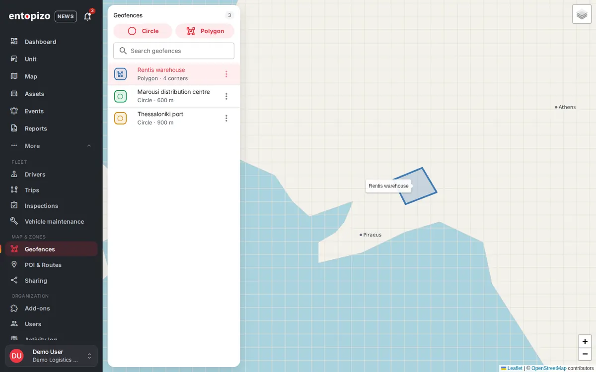Focus the Search geofences field
Image resolution: width=596 pixels, height=372 pixels.
click(x=174, y=51)
